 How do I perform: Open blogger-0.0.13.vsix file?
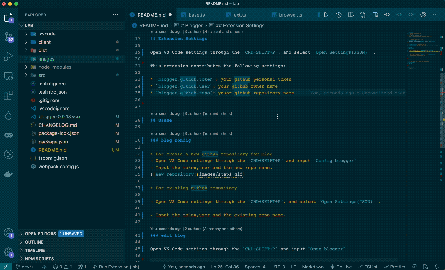tap(72, 116)
